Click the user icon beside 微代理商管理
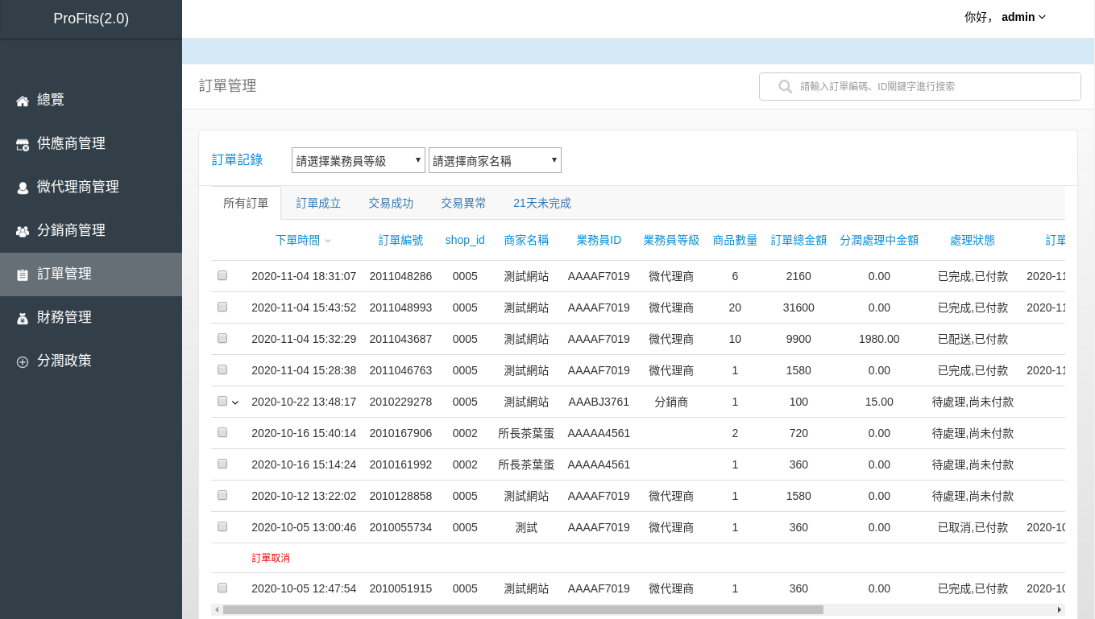Screen dimensions: 1095x619 (23, 188)
